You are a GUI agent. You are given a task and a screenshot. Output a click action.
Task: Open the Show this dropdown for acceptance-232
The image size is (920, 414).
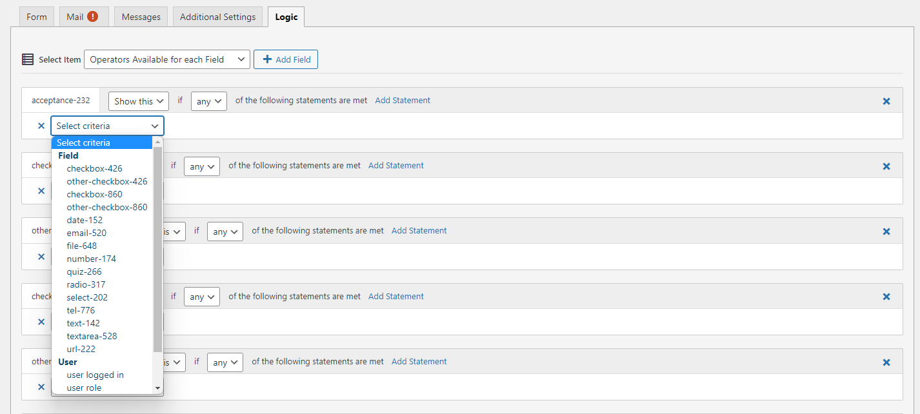[138, 101]
